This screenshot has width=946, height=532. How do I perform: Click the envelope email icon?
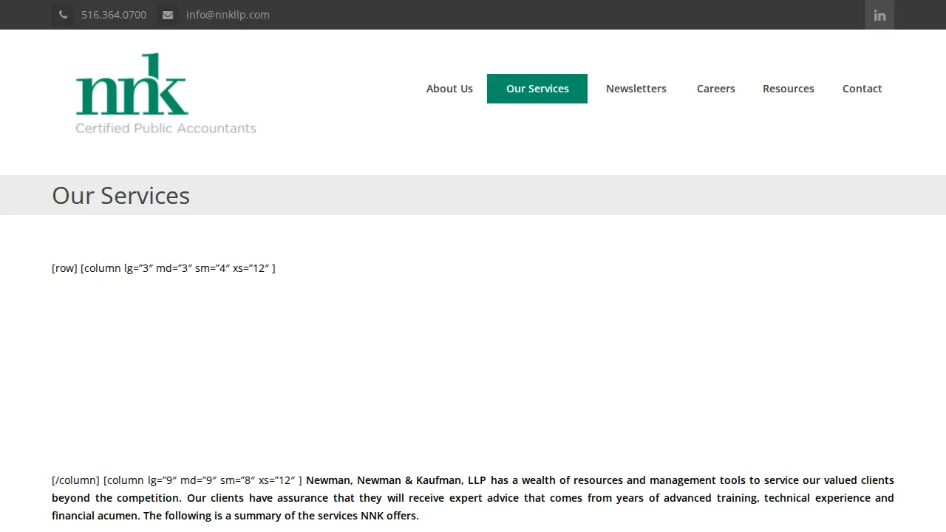(168, 15)
